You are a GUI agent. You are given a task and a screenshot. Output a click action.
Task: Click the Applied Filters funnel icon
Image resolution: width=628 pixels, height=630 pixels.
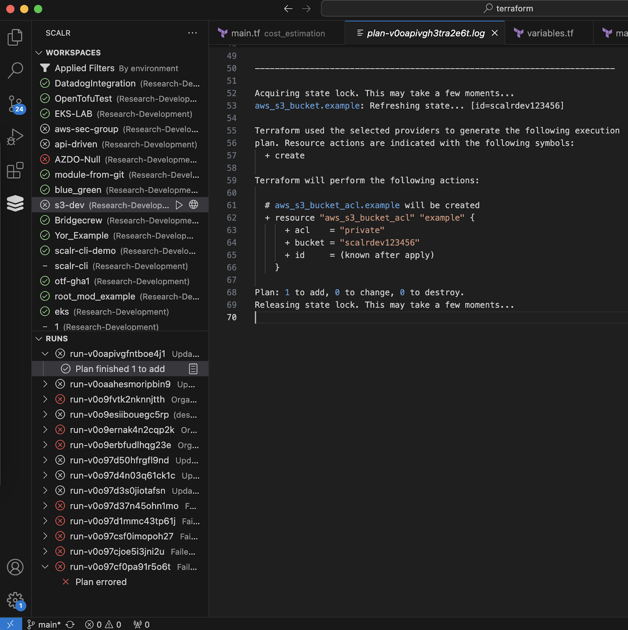pyautogui.click(x=45, y=68)
